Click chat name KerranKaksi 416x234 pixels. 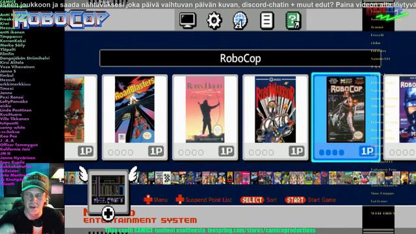coord(13,41)
